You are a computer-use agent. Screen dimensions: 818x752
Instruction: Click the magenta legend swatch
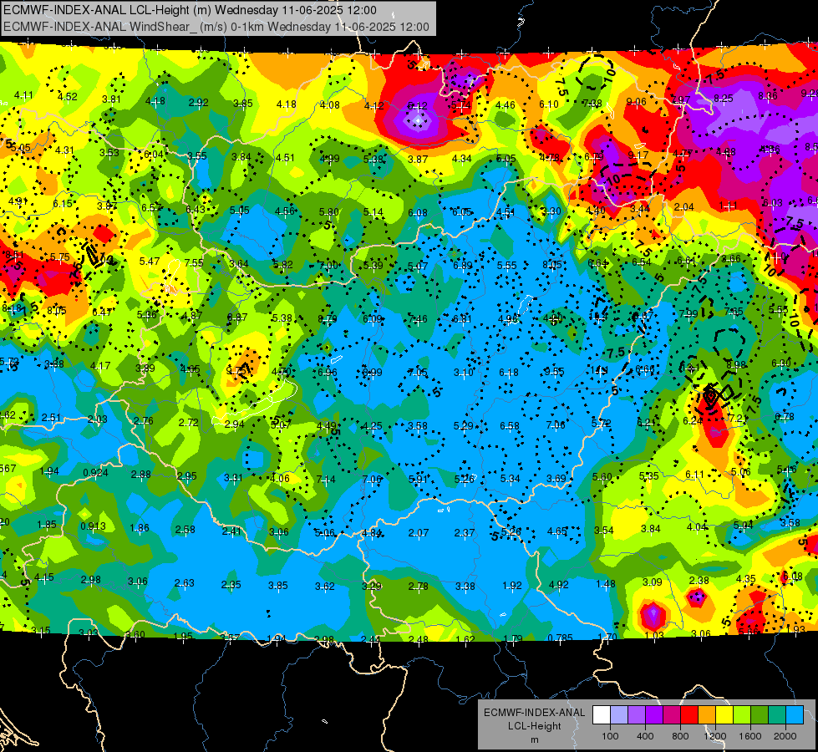click(672, 715)
